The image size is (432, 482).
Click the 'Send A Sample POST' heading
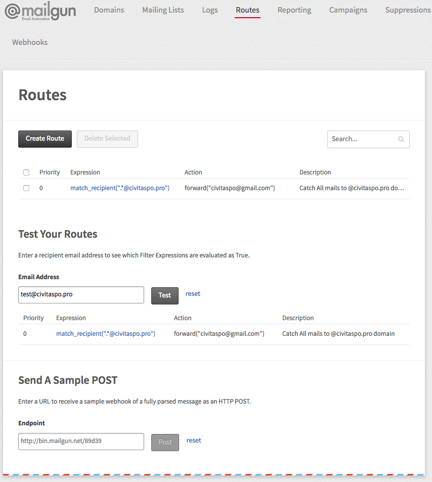pos(68,380)
